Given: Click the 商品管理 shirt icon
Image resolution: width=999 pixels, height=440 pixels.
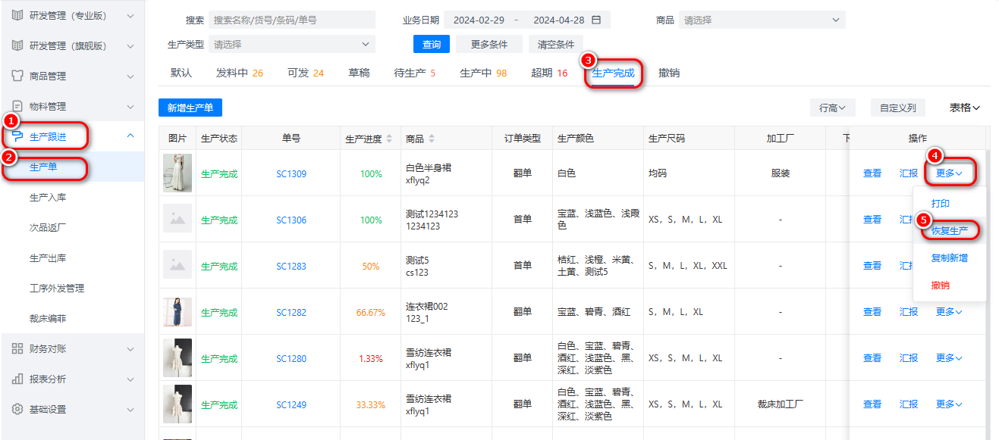Looking at the screenshot, I should [x=17, y=76].
